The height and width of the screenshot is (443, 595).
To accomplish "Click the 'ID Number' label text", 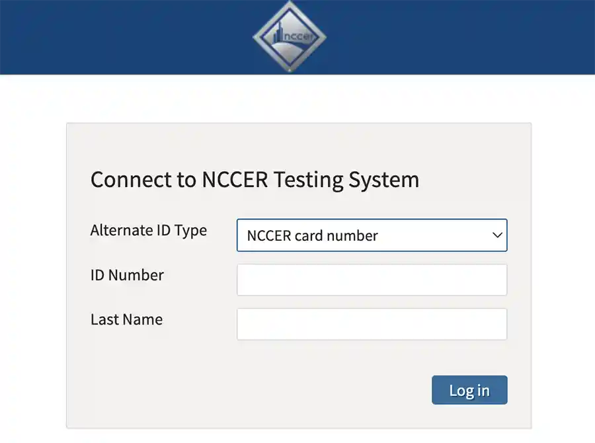I will coord(126,275).
